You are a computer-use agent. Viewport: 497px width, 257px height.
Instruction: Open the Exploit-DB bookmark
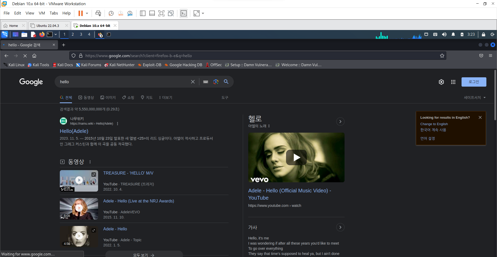[150, 65]
